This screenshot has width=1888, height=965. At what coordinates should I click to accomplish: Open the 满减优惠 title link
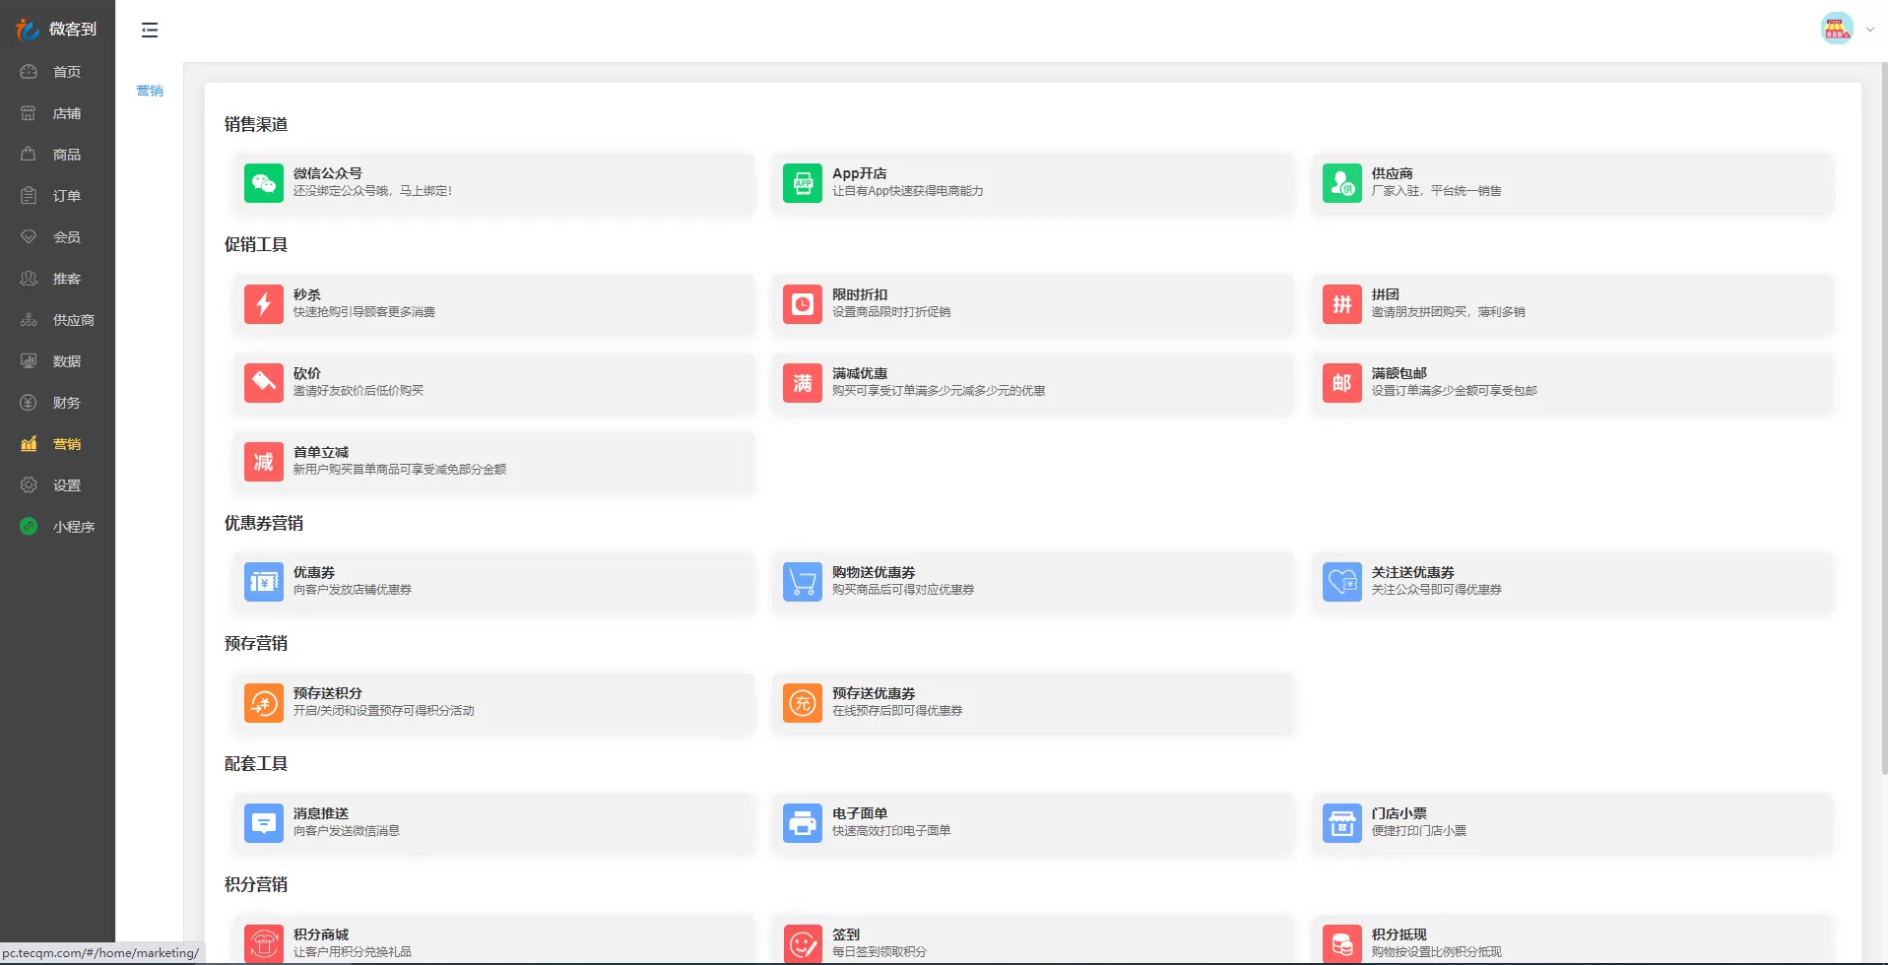click(859, 373)
